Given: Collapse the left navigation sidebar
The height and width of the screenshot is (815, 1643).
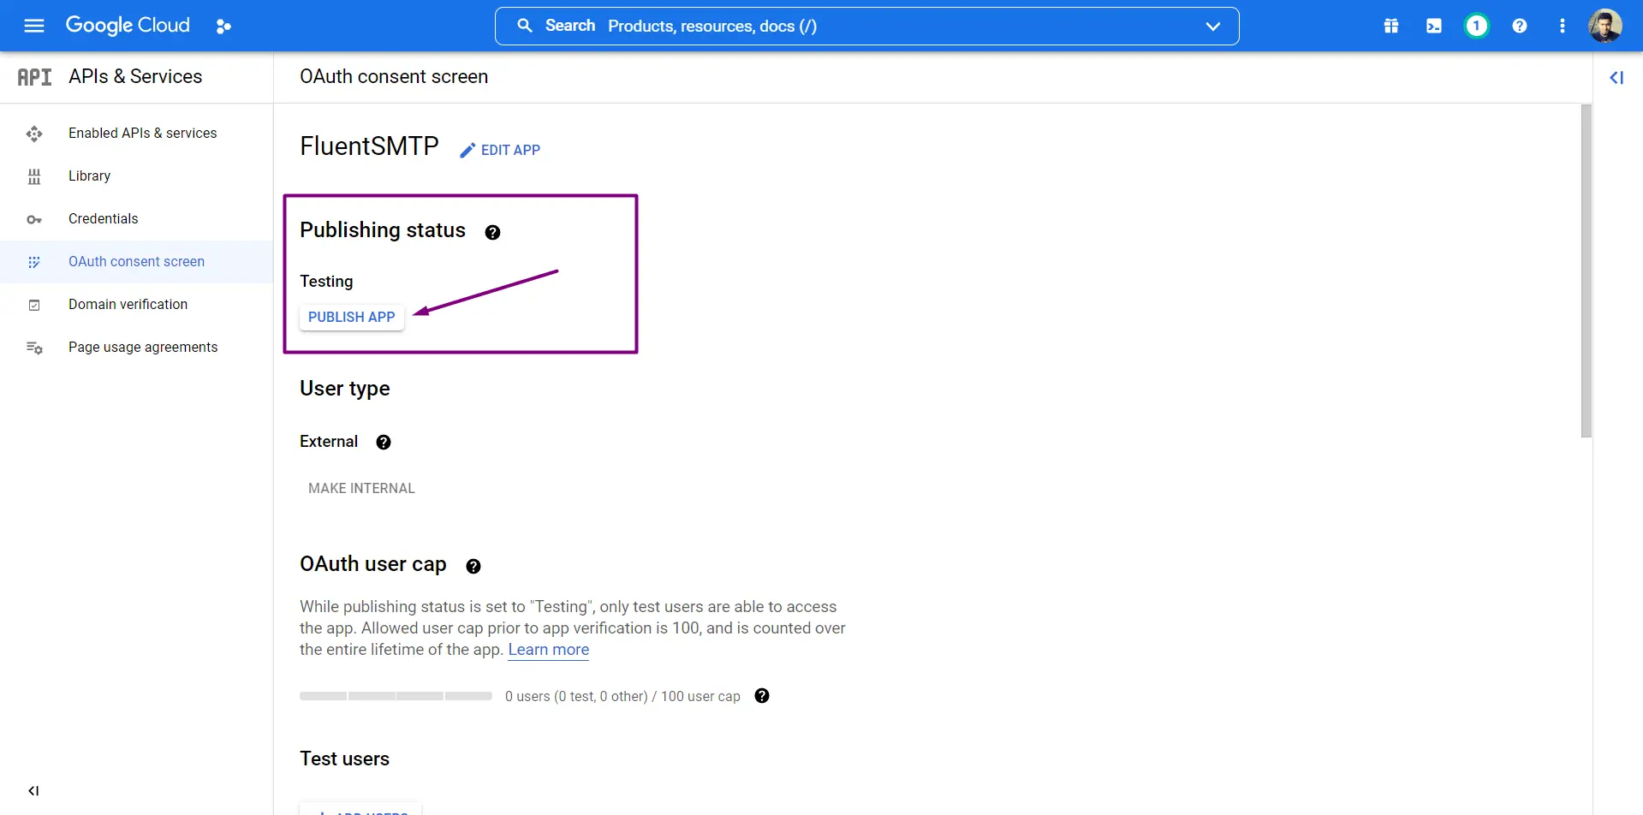Looking at the screenshot, I should 33,790.
